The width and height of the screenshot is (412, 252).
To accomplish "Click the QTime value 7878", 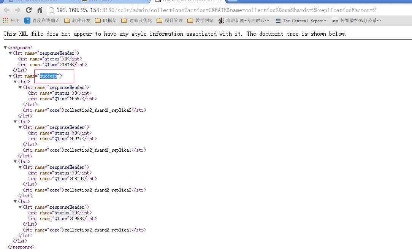I will pyautogui.click(x=67, y=65).
